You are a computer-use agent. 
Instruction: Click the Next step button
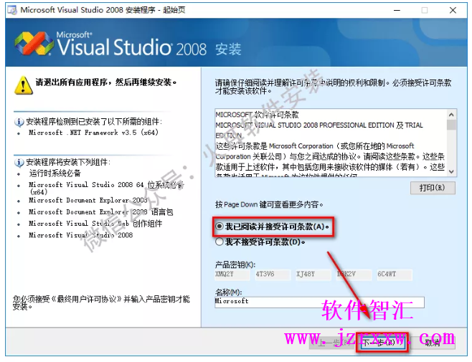pyautogui.click(x=381, y=342)
